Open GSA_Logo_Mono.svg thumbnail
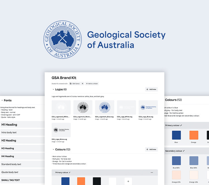The image size is (209, 185). (61, 130)
